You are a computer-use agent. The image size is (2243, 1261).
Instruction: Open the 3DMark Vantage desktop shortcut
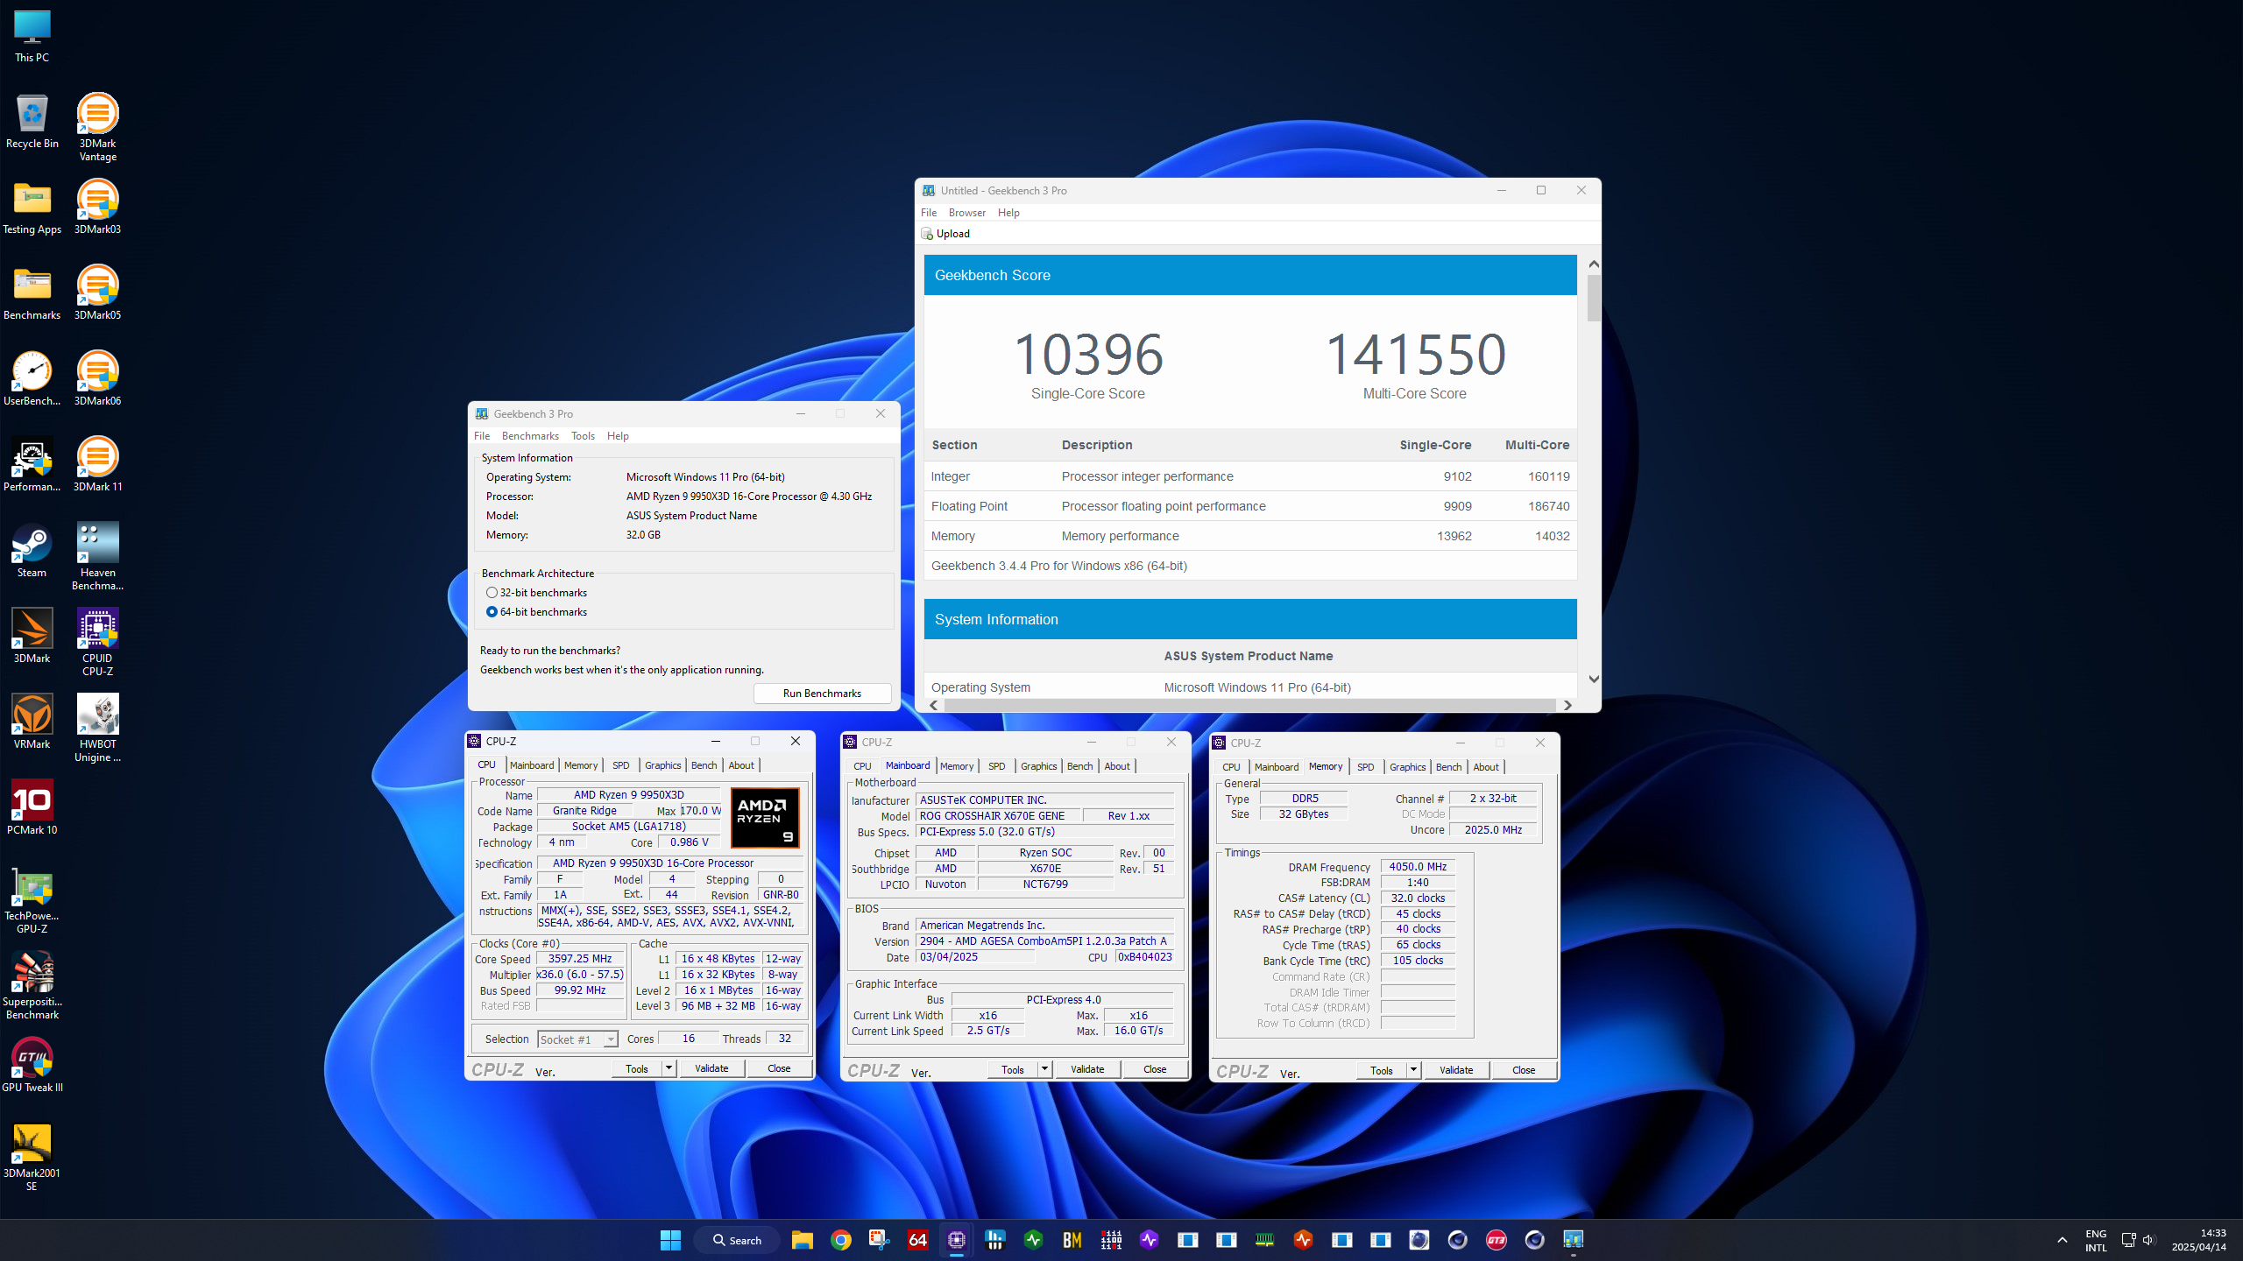97,127
